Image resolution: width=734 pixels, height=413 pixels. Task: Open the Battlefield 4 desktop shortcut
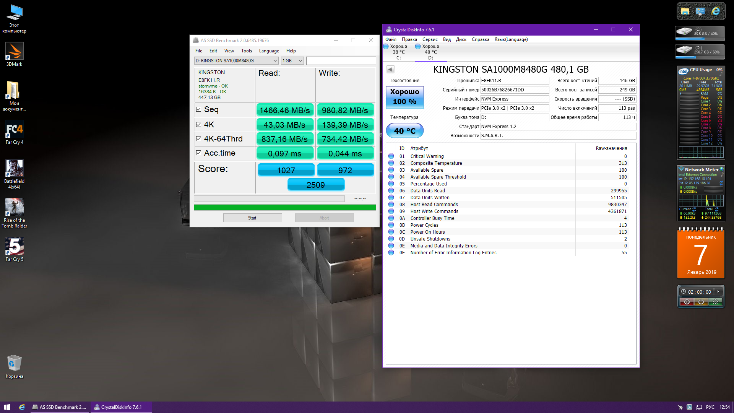(14, 173)
